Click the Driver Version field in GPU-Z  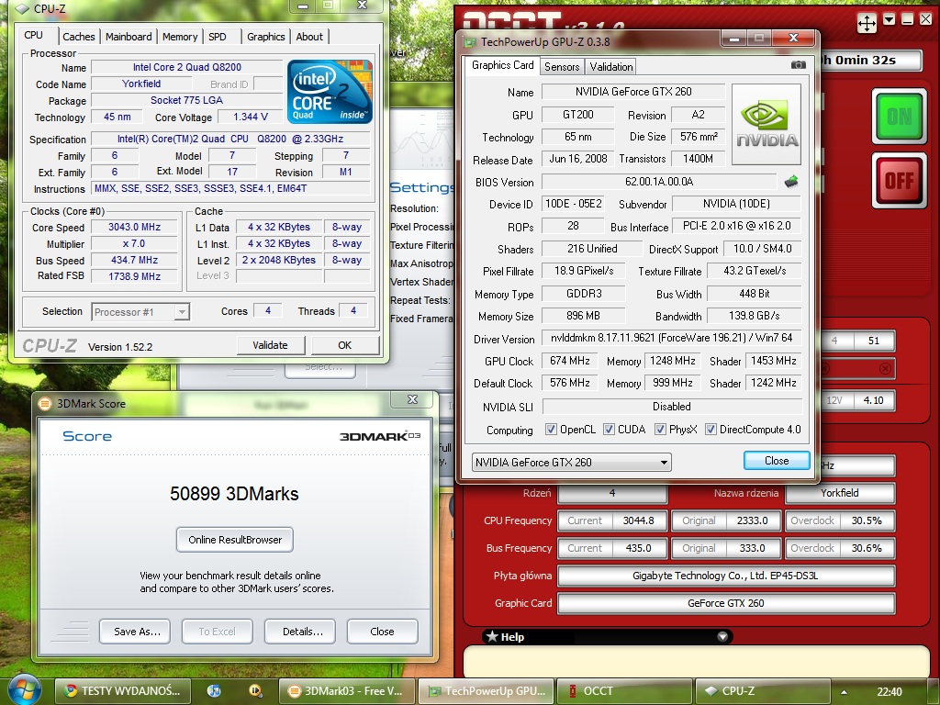(x=671, y=338)
